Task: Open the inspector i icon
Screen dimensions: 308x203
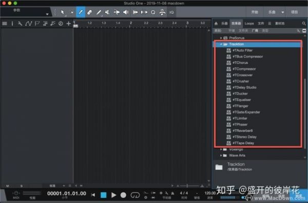Action: click(x=12, y=24)
